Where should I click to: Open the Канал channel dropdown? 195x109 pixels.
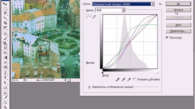click(x=123, y=10)
